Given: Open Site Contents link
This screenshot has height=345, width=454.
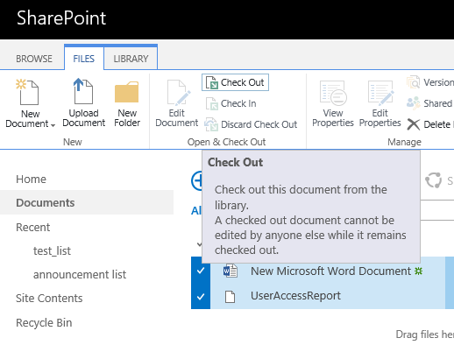Looking at the screenshot, I should click(49, 298).
